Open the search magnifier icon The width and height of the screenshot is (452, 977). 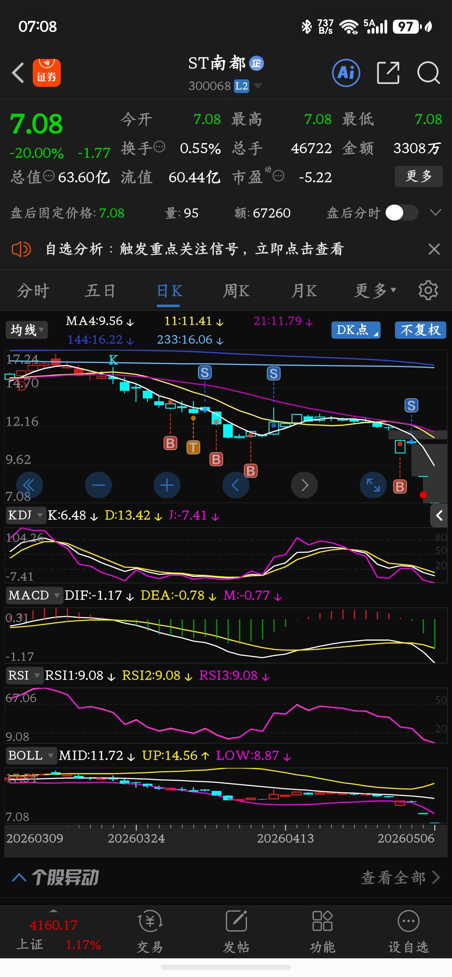429,73
